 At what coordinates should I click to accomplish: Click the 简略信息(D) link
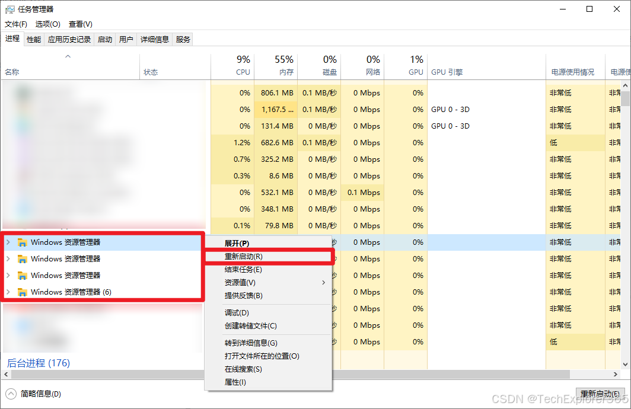coord(41,394)
